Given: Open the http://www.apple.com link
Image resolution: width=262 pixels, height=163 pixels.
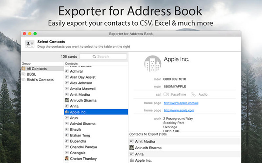Looking at the screenshot, I should [x=179, y=110].
